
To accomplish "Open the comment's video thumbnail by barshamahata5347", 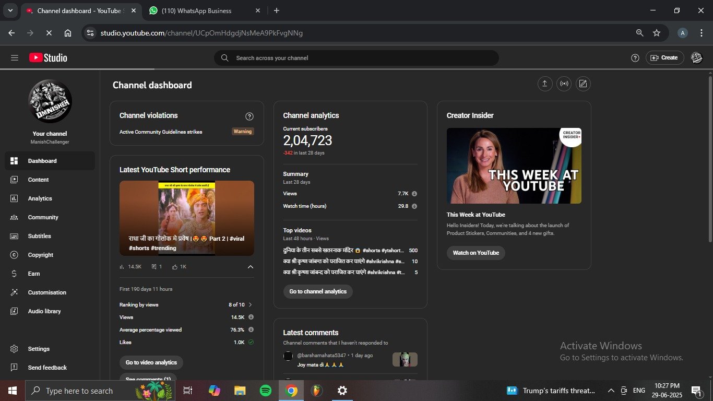I will coord(405,359).
